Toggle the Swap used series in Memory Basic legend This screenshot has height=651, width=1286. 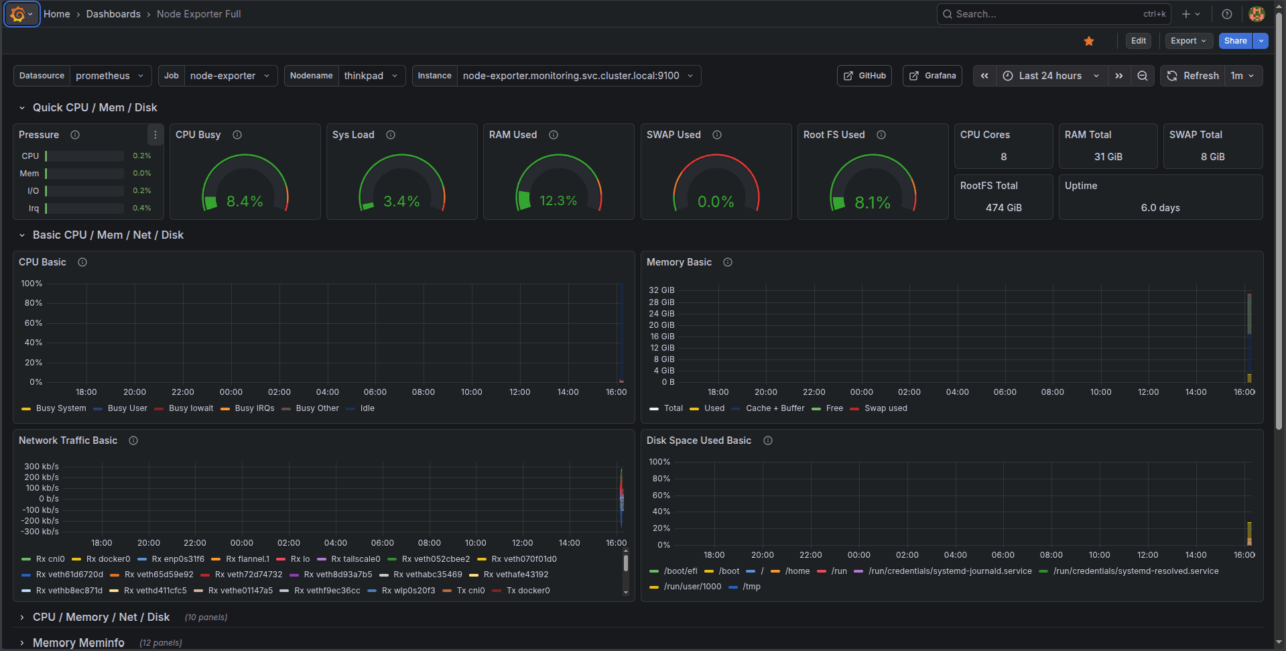(886, 408)
